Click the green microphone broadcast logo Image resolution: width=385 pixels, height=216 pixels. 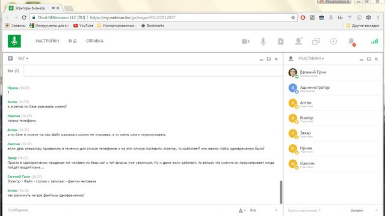point(14,41)
